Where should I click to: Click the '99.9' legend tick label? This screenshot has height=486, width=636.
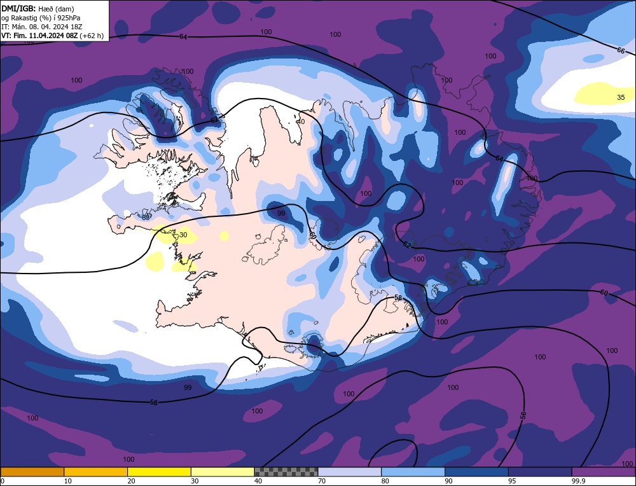(x=577, y=481)
